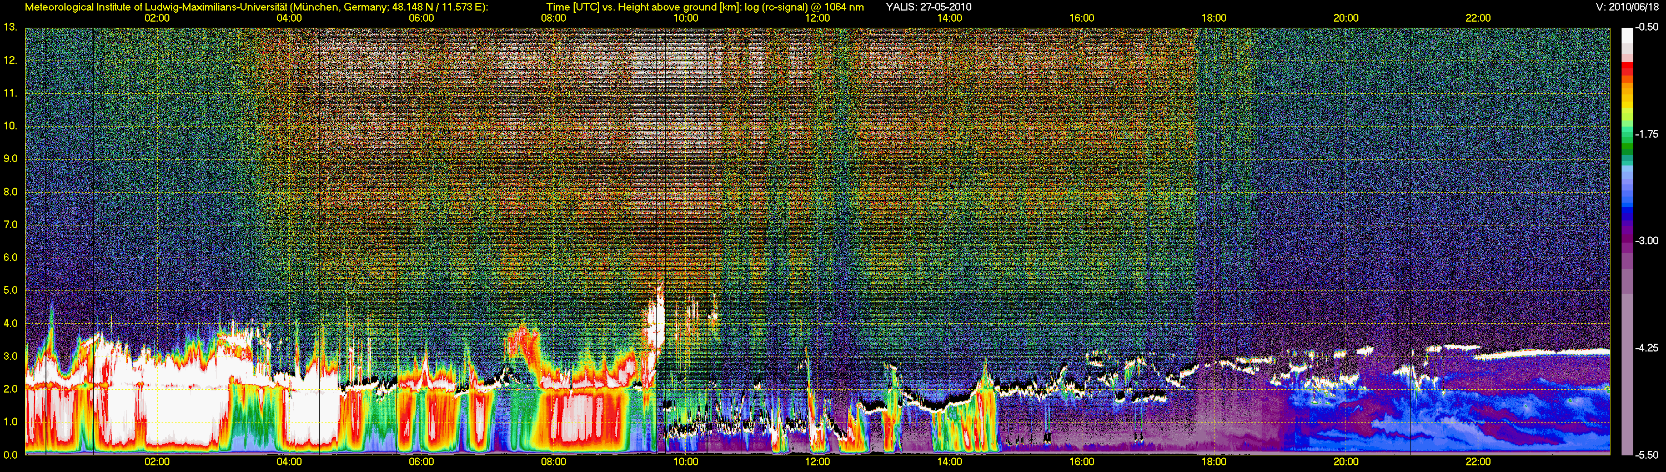This screenshot has height=472, width=1666.
Task: Click the 04:00 label on the bottom time axis
Action: (x=289, y=461)
